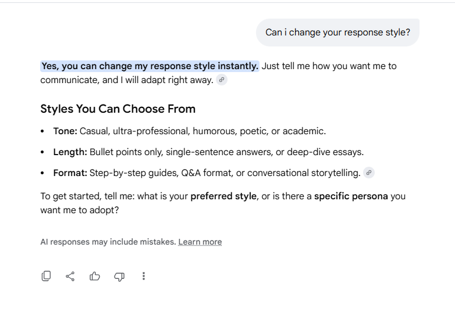The image size is (455, 312).
Task: Open the three-dot more options menu
Action: (143, 276)
